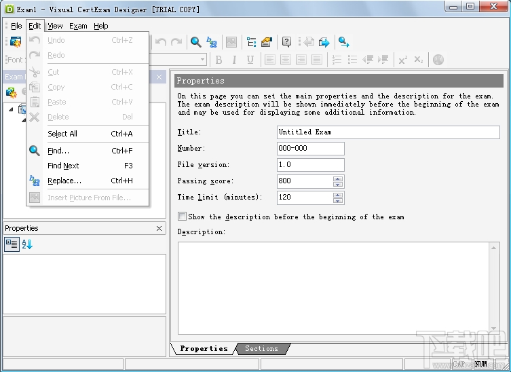Viewport: 511px width, 372px height.
Task: Click the superscript x² icon
Action: 403,60
